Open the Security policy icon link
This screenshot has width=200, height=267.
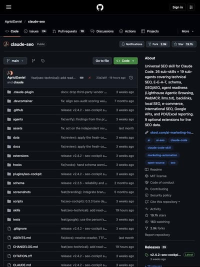(x=146, y=195)
